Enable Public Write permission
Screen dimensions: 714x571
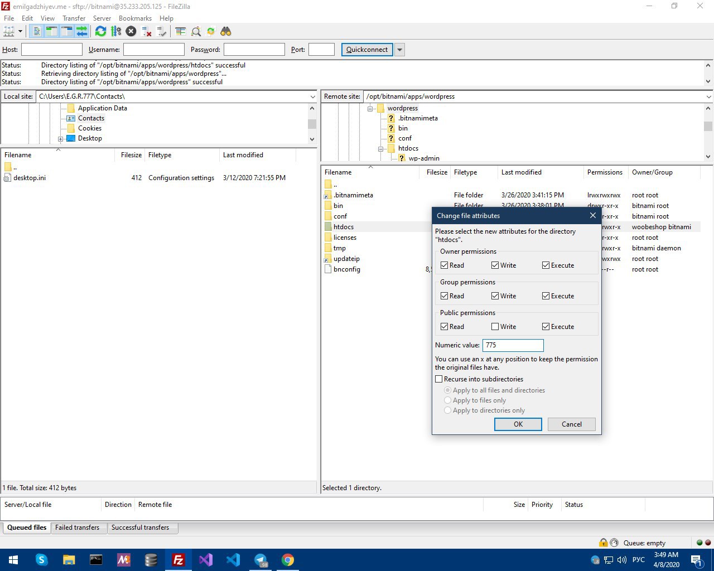[x=495, y=327]
